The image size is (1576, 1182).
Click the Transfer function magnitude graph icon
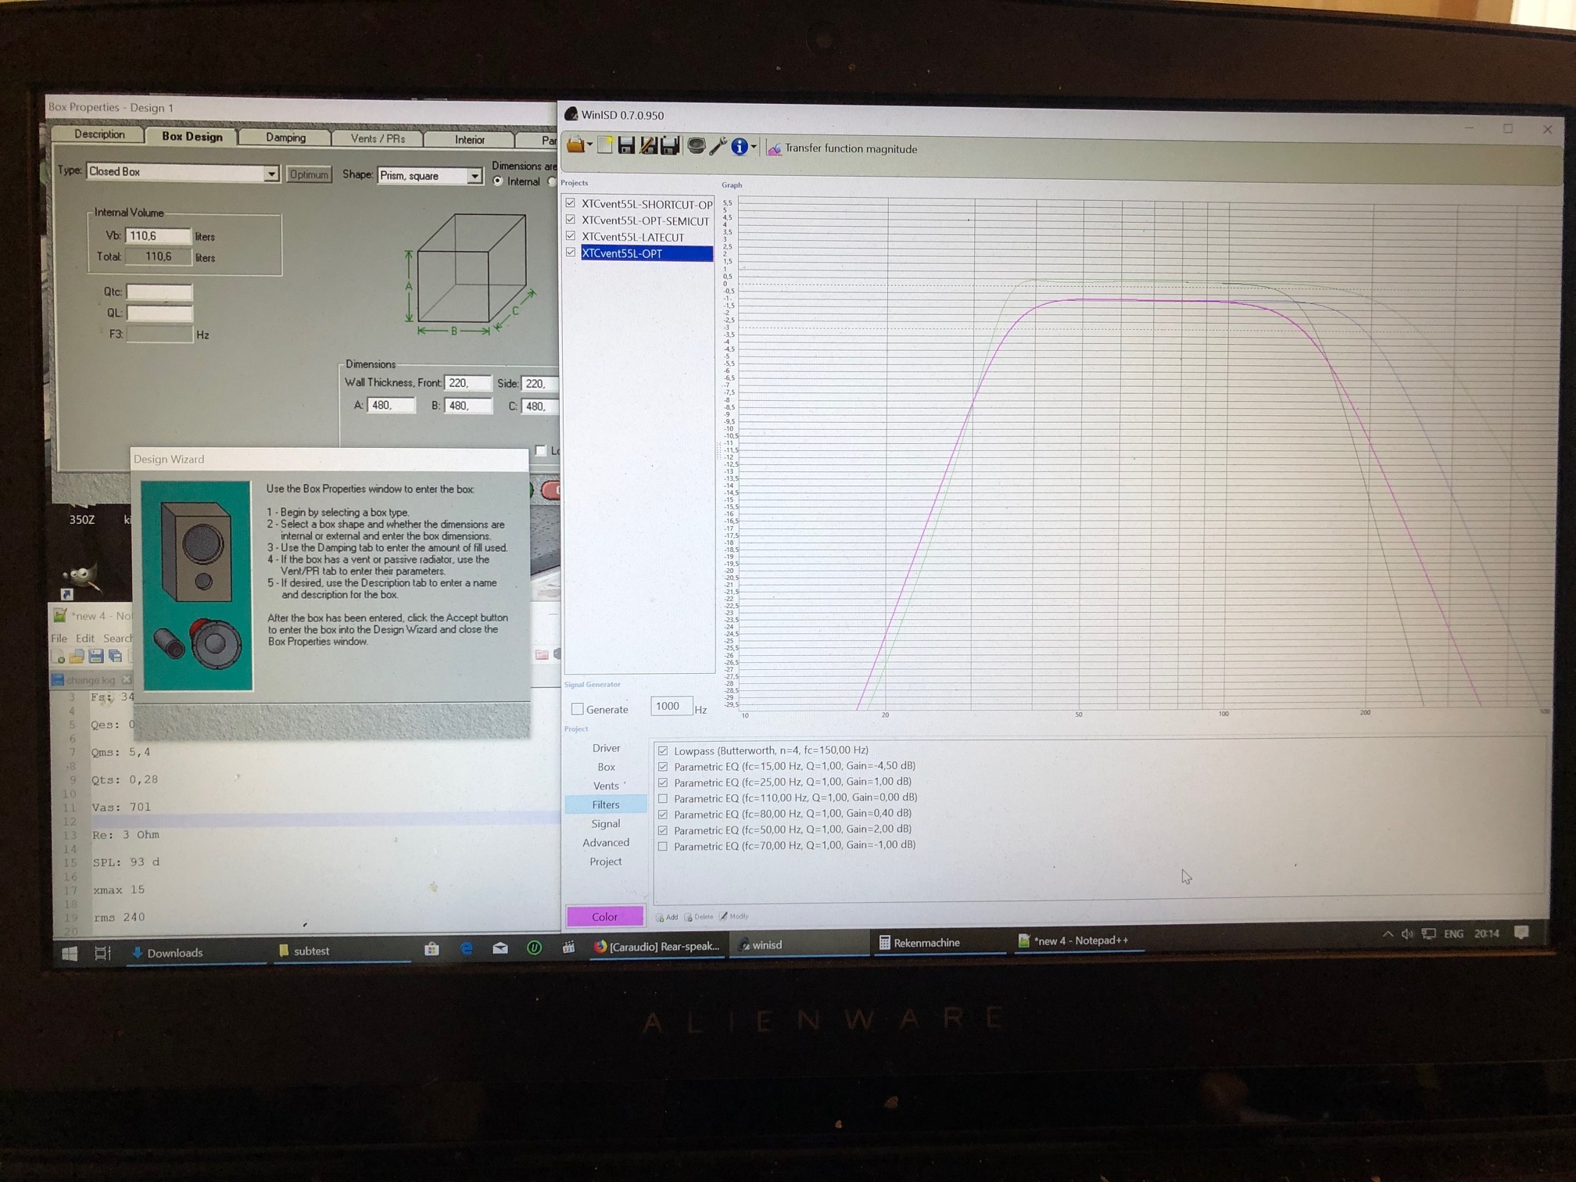point(774,149)
